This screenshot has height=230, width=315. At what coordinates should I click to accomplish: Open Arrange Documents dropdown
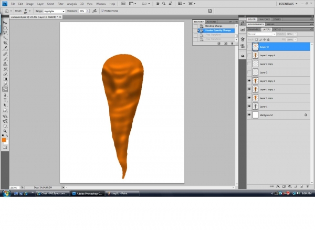tap(181, 4)
